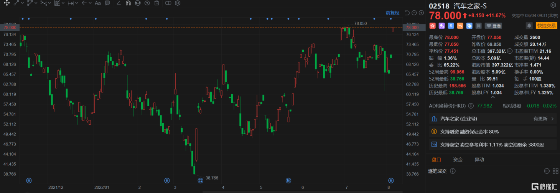Click the blue price tag badge
Image resolution: width=560 pixels, height=193 pixels.
pos(469,26)
